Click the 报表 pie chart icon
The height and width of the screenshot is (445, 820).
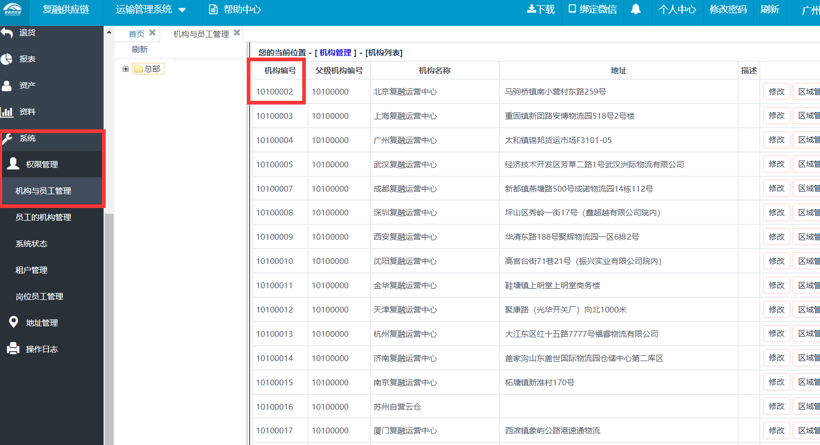pos(6,59)
